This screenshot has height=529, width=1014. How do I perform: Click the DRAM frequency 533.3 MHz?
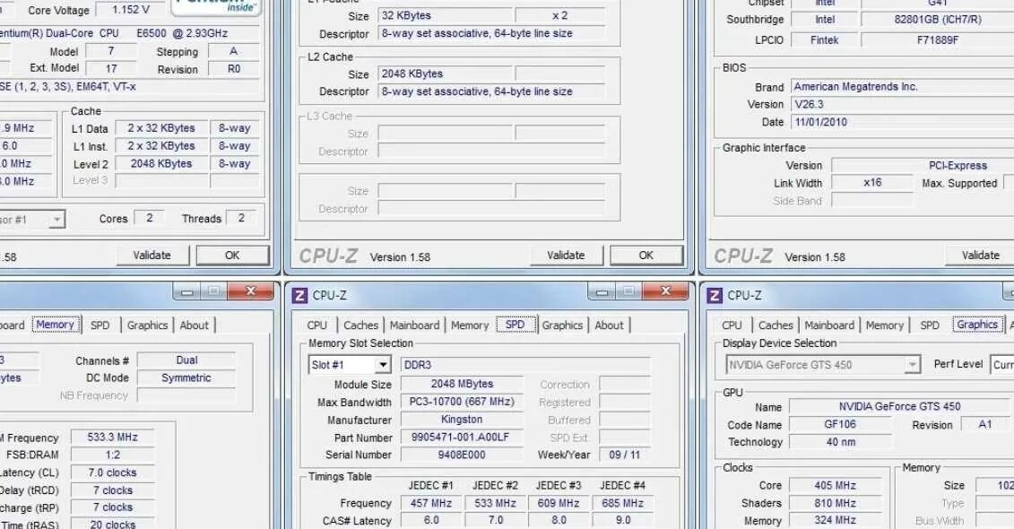click(113, 438)
